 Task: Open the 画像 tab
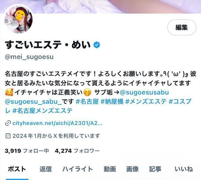click(x=132, y=169)
